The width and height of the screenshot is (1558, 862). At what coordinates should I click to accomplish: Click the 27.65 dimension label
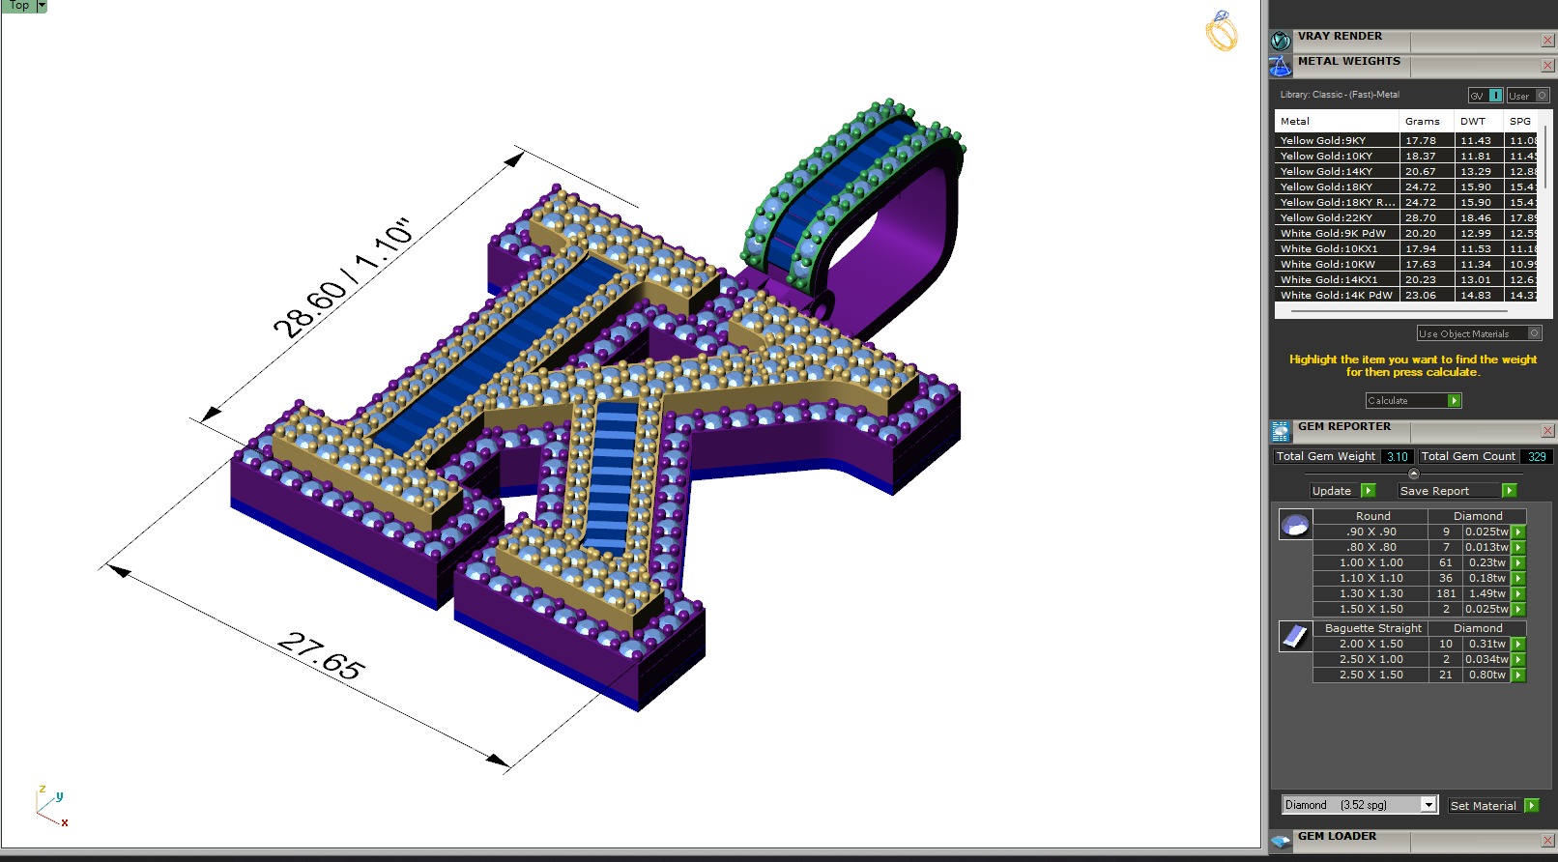pos(321,656)
